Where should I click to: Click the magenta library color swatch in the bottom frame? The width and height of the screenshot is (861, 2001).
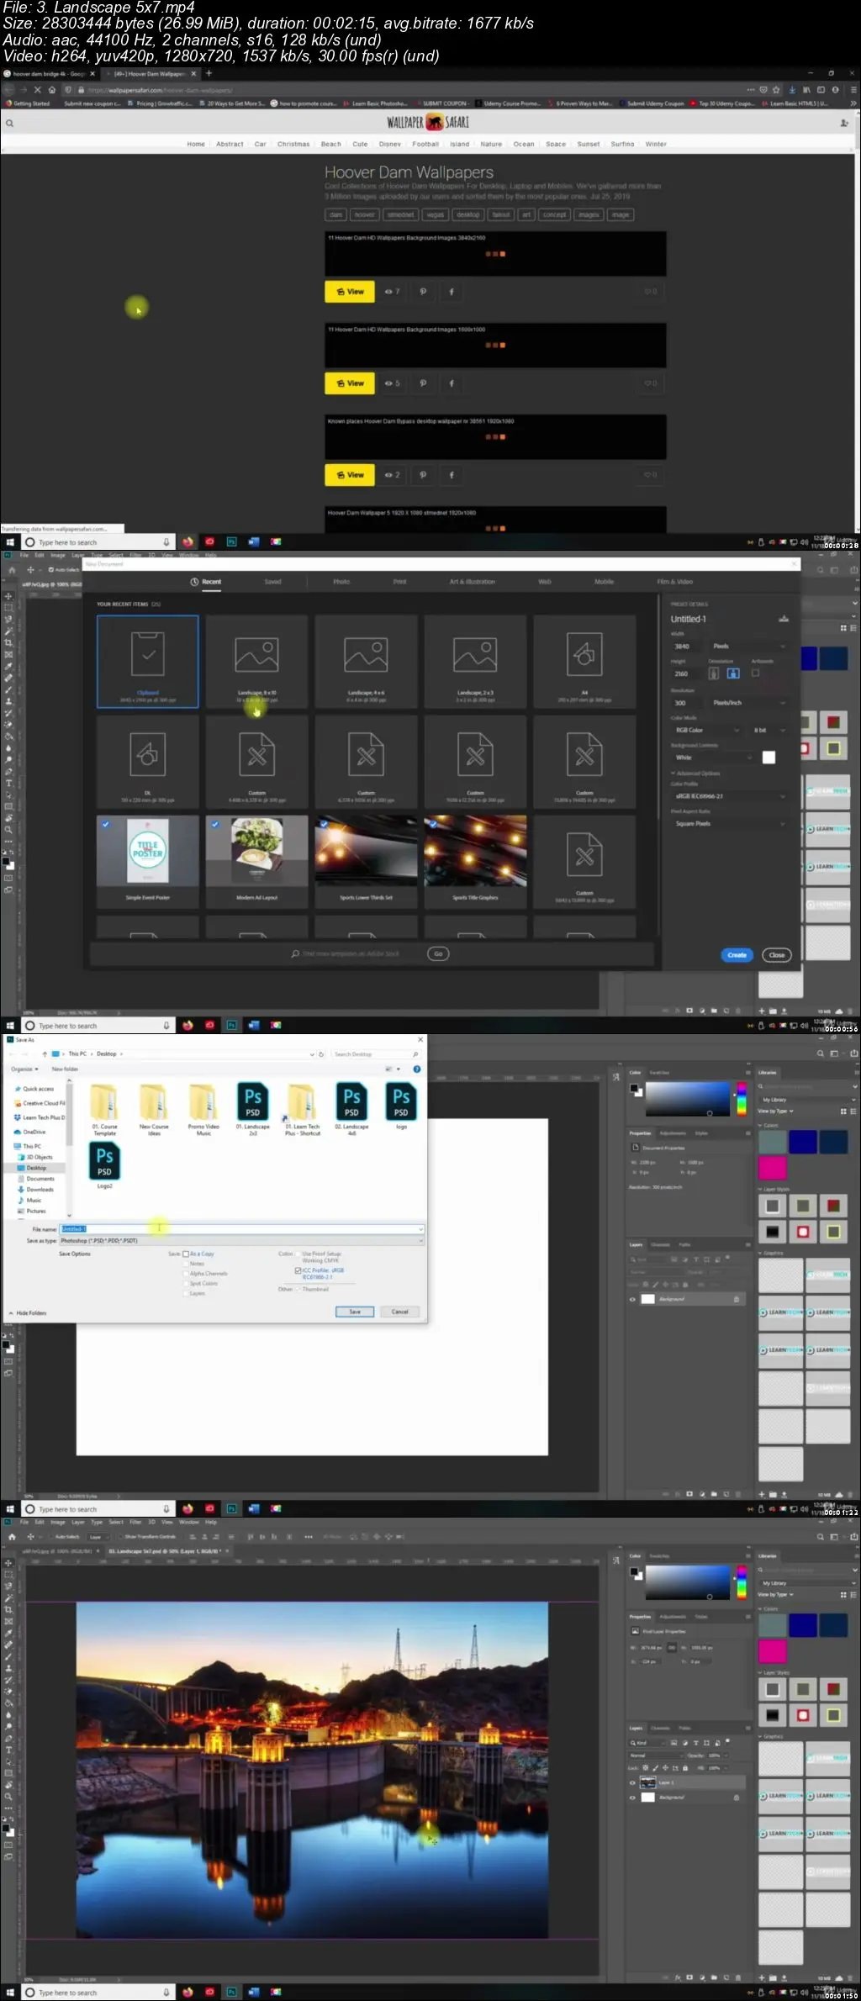[772, 1651]
